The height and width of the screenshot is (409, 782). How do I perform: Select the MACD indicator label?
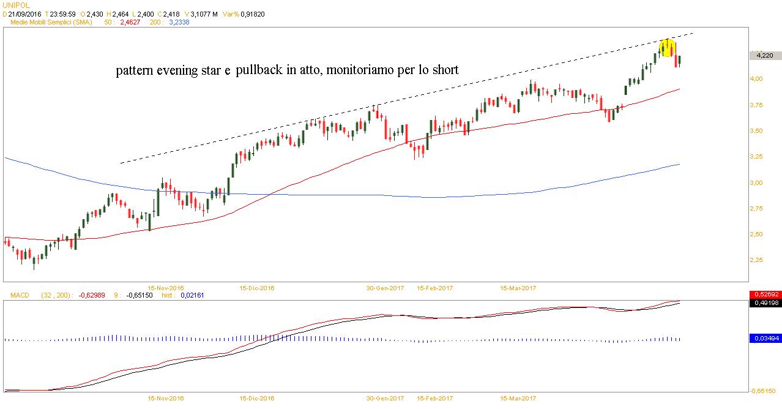(18, 295)
